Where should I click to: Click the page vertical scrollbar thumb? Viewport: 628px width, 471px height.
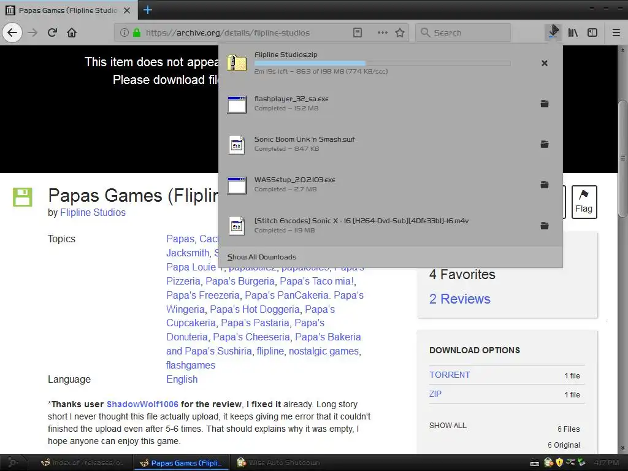[622, 158]
